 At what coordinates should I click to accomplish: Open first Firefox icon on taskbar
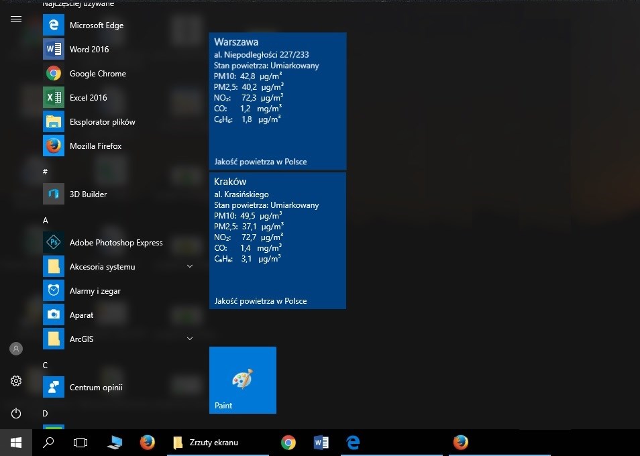click(148, 443)
